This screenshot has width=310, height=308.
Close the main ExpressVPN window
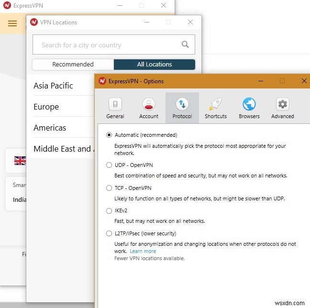164,5
